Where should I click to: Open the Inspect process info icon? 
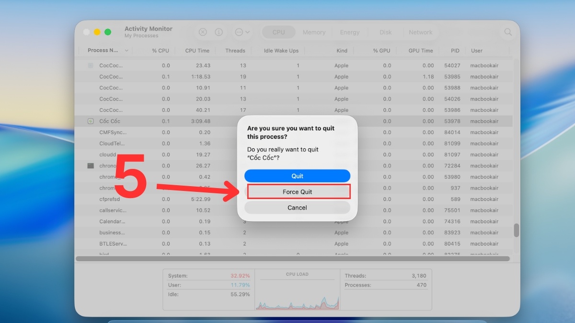tap(218, 32)
